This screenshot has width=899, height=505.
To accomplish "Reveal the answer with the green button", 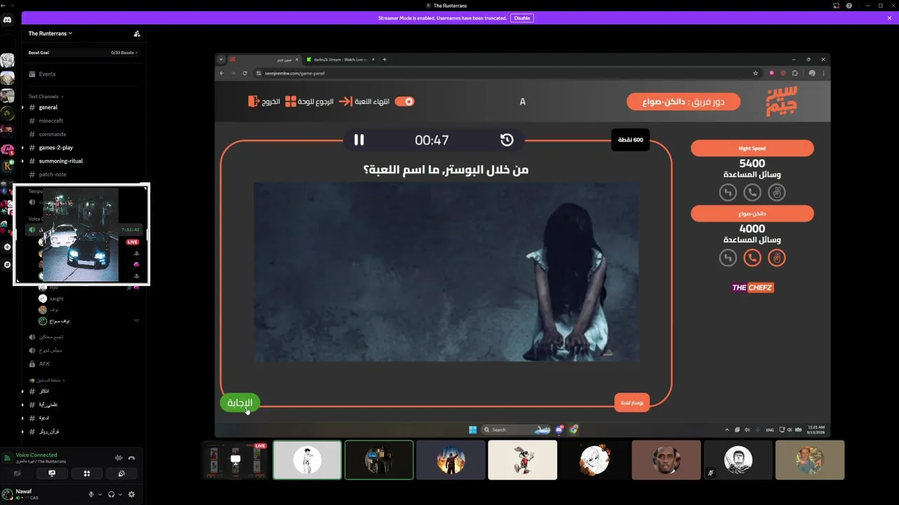I will [239, 403].
